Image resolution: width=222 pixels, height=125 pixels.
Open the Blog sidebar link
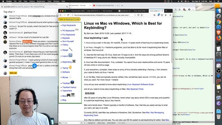(x=64, y=100)
